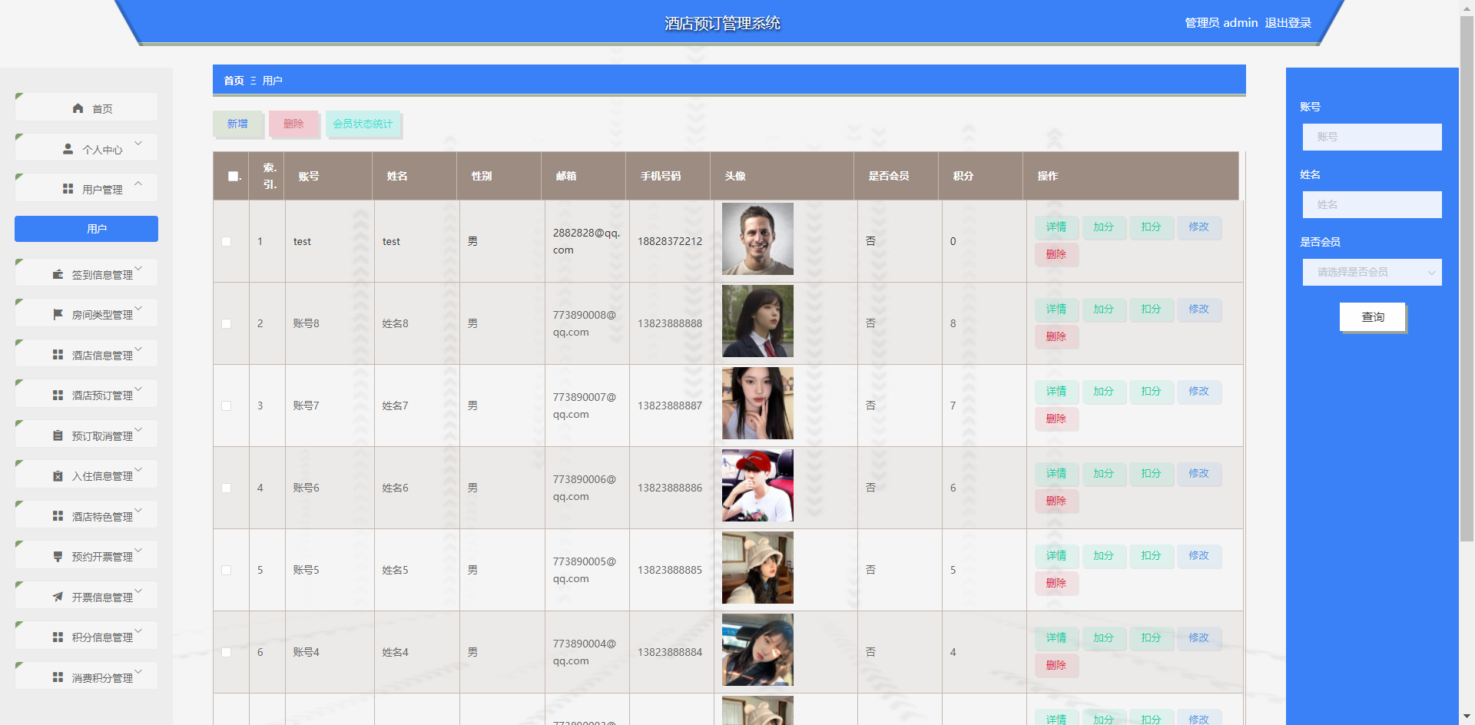
Task: Open the 积分信息管理 menu
Action: point(101,637)
